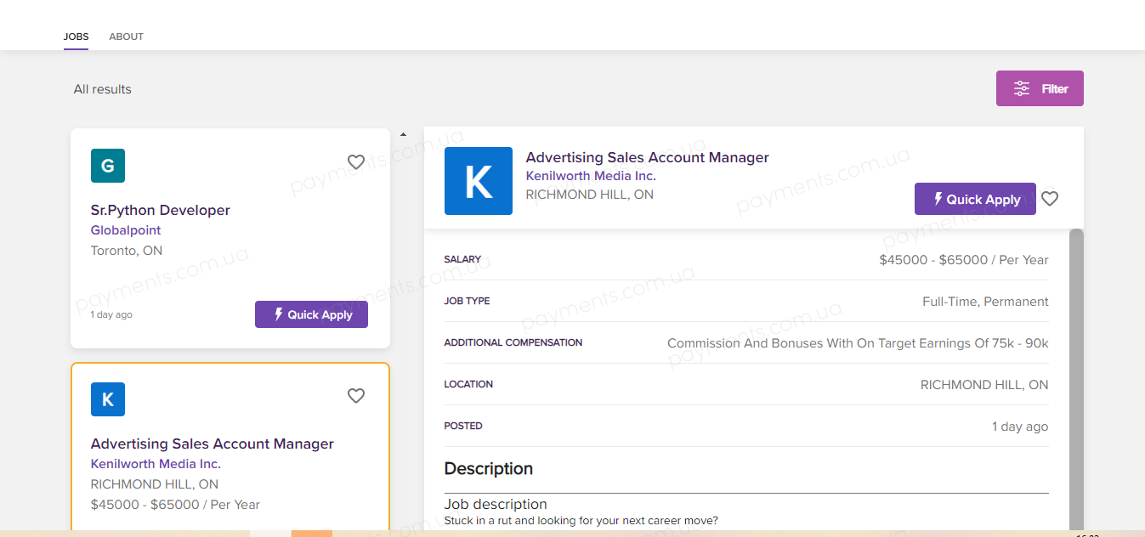Click the small K logo on list card
The width and height of the screenshot is (1145, 537).
[108, 399]
